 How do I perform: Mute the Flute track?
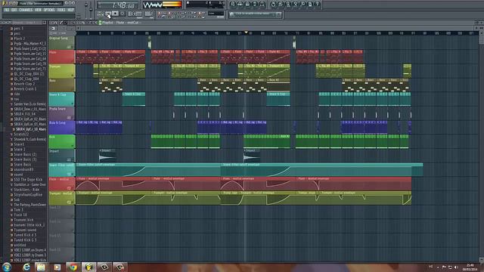[x=73, y=61]
